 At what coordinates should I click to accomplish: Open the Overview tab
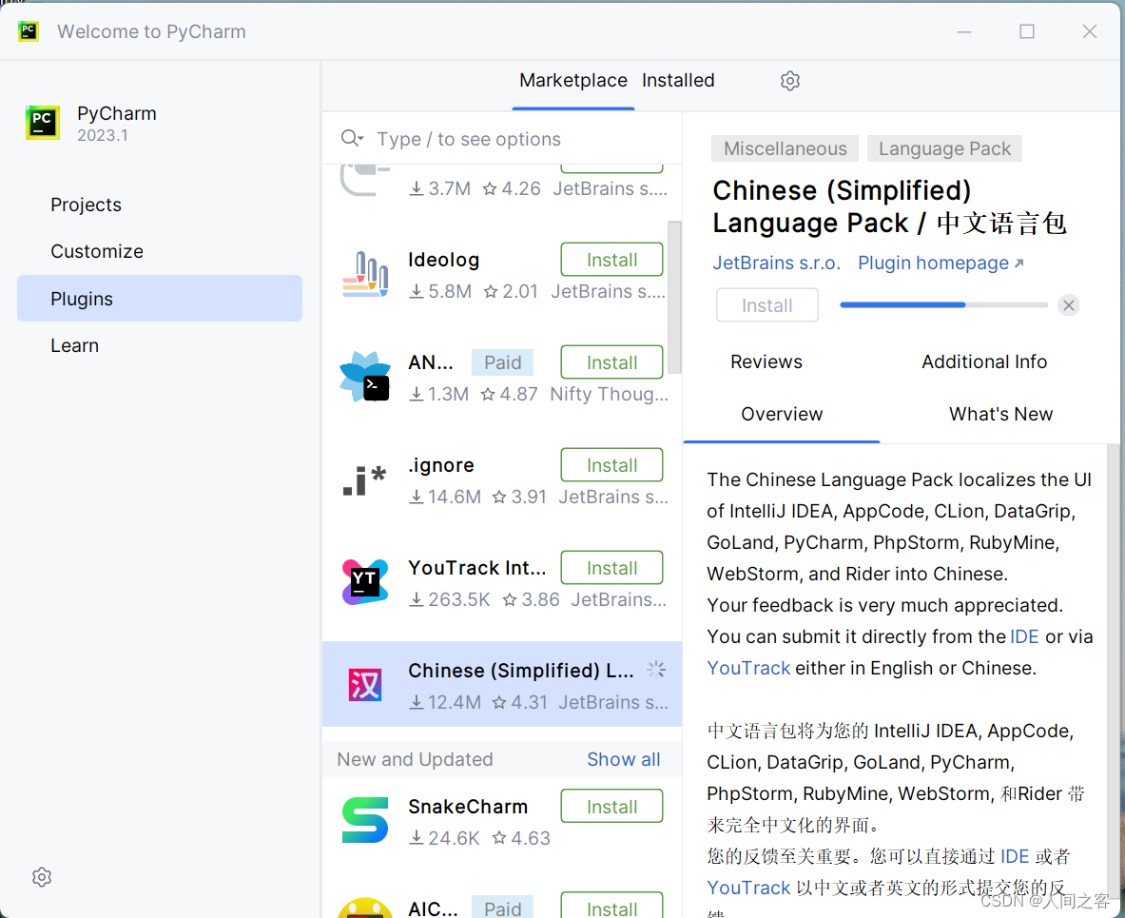pyautogui.click(x=782, y=414)
